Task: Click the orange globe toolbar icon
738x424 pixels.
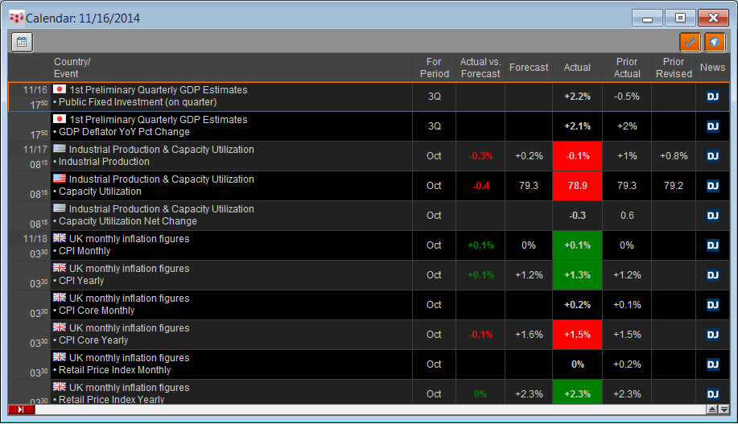Action: click(715, 42)
